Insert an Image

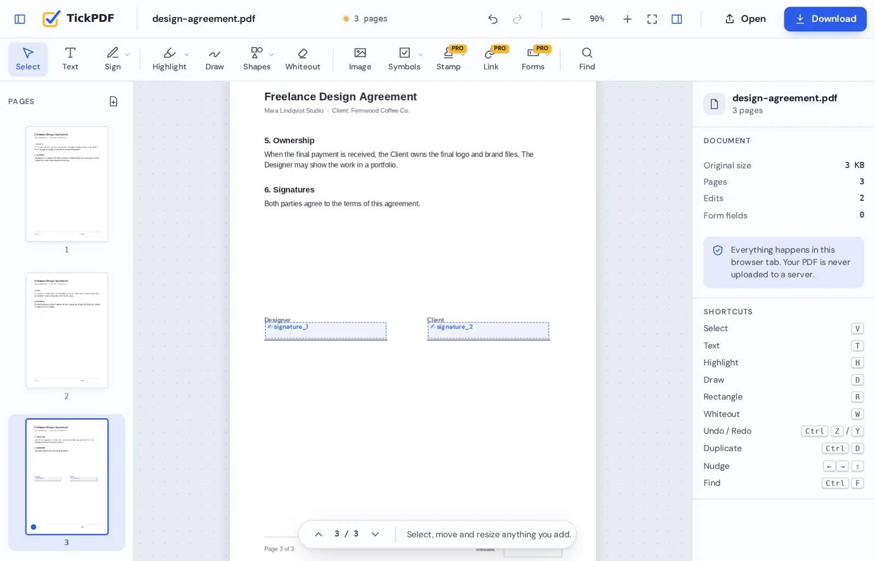click(360, 59)
